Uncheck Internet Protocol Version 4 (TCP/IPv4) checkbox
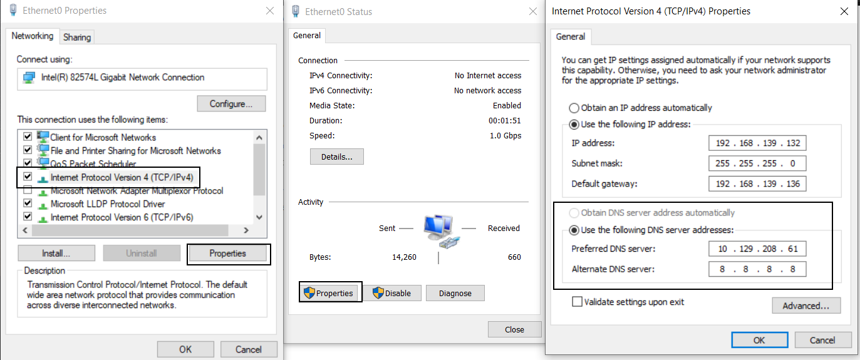 click(x=28, y=177)
